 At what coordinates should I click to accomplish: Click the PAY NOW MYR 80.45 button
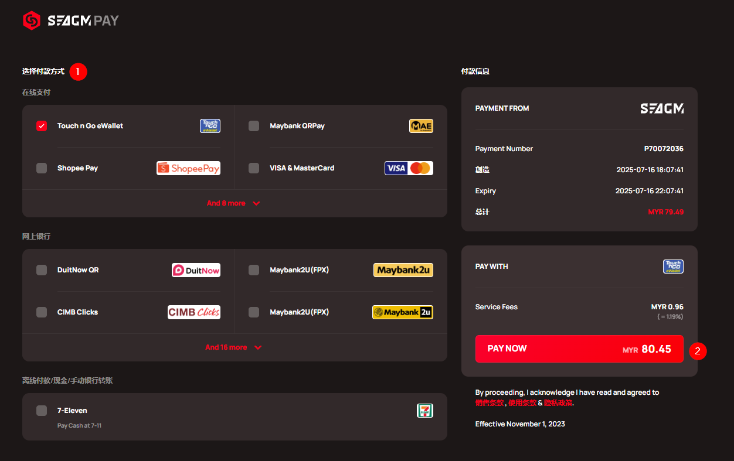click(579, 349)
